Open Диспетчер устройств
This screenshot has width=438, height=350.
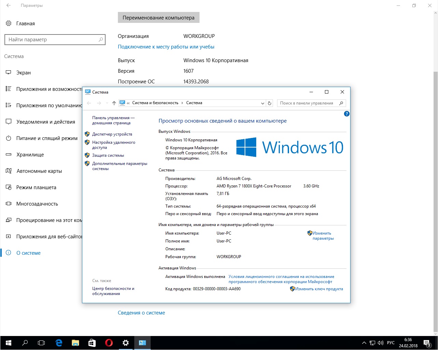(112, 134)
